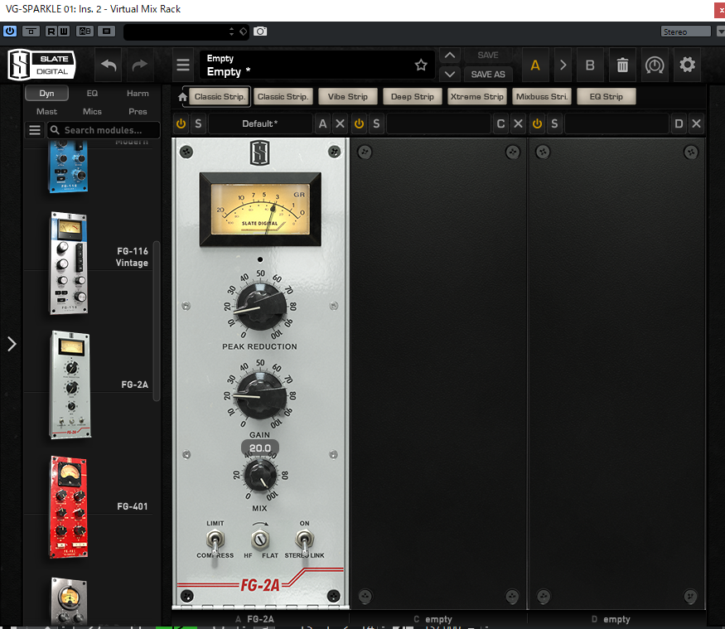Image resolution: width=725 pixels, height=629 pixels.
Task: Select preset slot A
Action: click(x=535, y=65)
